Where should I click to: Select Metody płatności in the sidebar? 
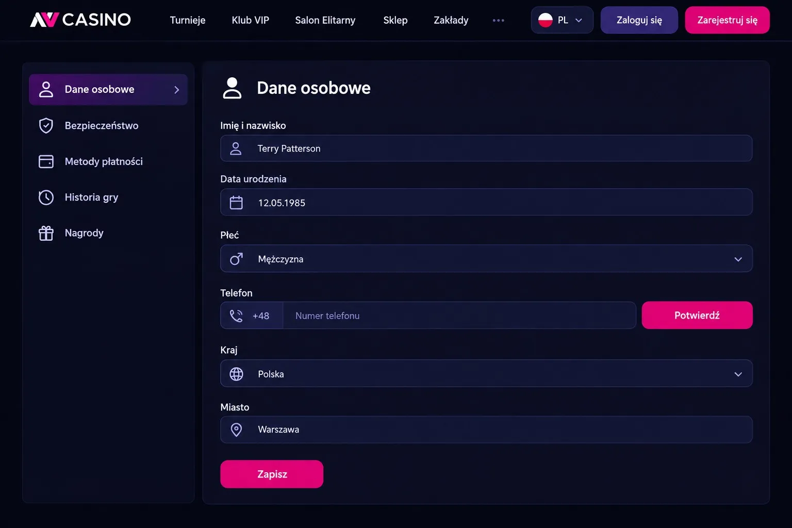(x=108, y=161)
